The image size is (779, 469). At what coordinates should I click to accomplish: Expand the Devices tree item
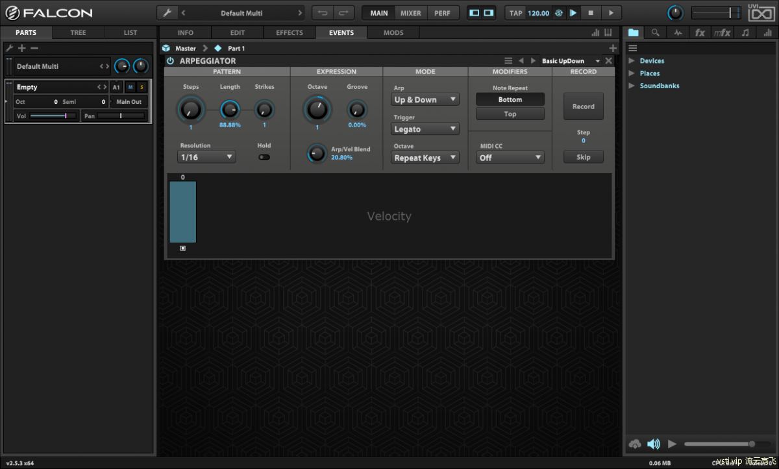pos(632,61)
